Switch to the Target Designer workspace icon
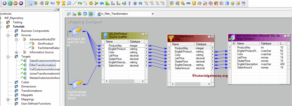 click(x=74, y=14)
